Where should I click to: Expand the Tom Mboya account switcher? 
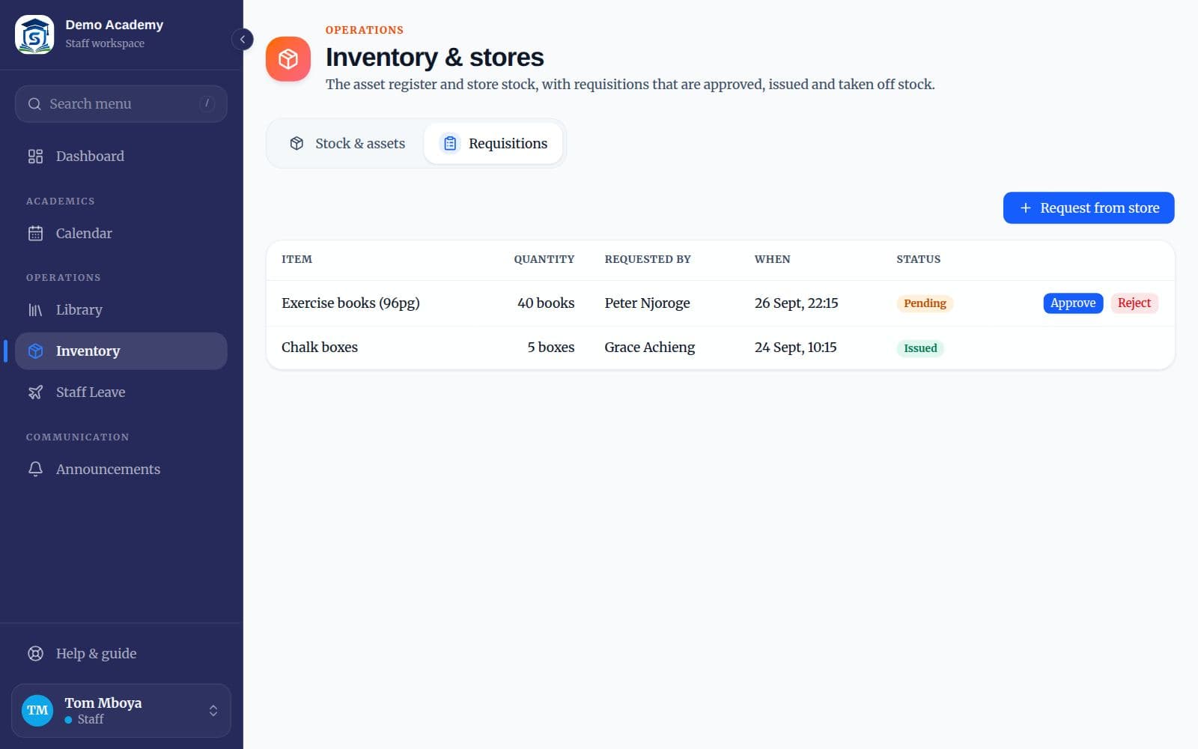coord(121,711)
